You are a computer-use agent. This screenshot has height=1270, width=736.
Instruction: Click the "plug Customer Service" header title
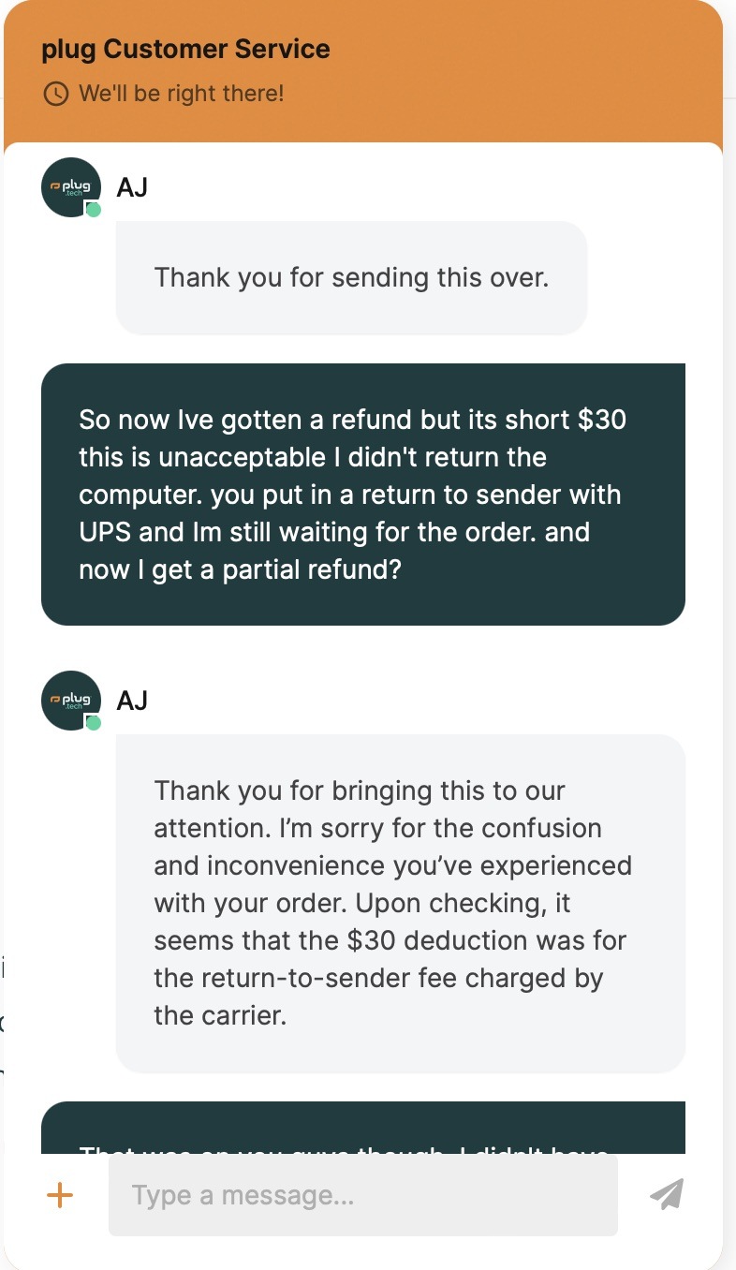(x=185, y=50)
